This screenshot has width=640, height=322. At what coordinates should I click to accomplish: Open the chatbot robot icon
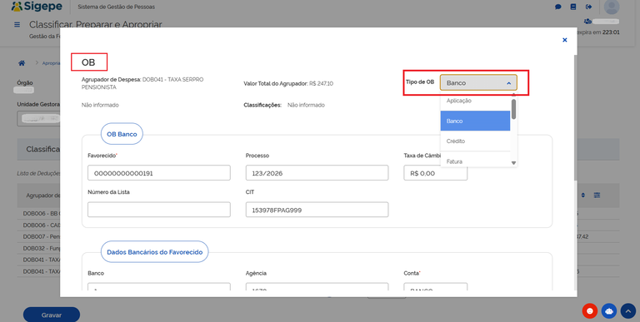click(609, 311)
